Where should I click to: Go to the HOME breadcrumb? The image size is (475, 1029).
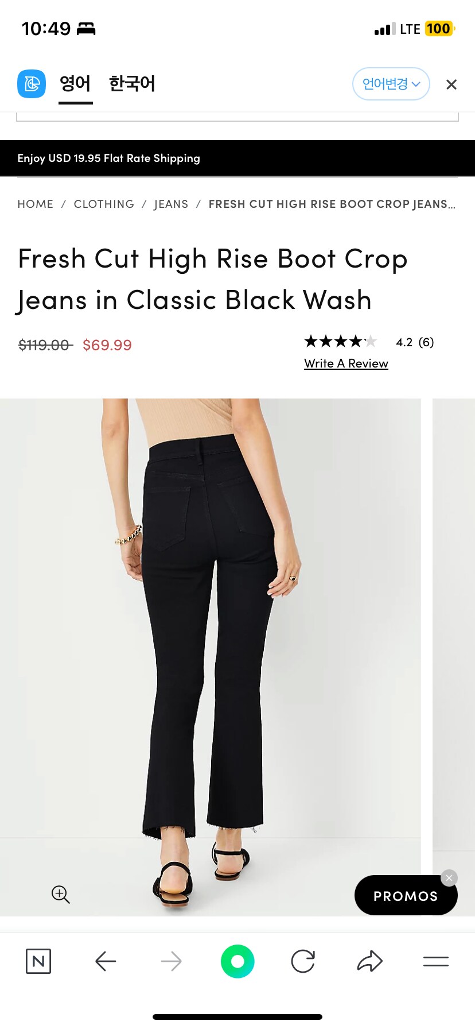coord(36,204)
